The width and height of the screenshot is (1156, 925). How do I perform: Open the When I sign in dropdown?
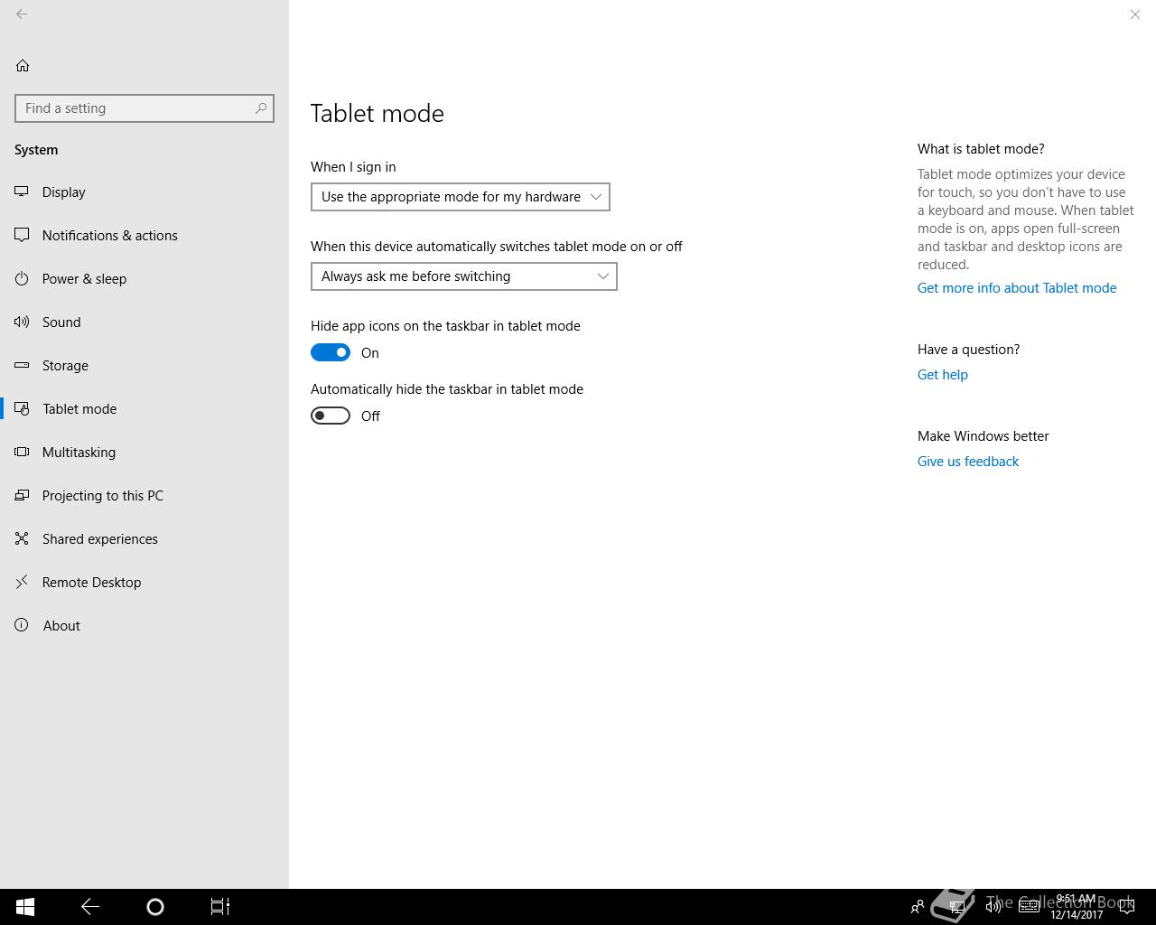pyautogui.click(x=461, y=197)
